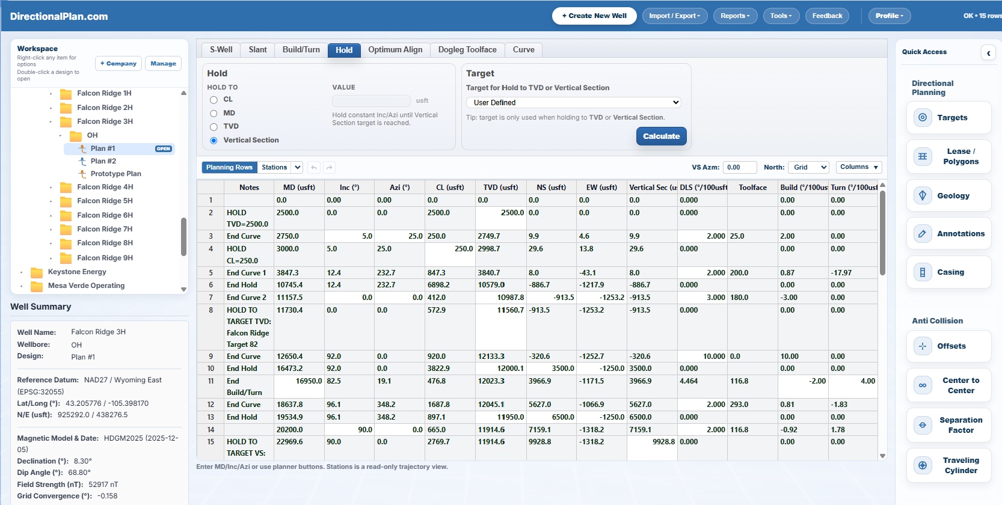The width and height of the screenshot is (1002, 505).
Task: Click the redo arrow above the planning table
Action: pyautogui.click(x=329, y=168)
